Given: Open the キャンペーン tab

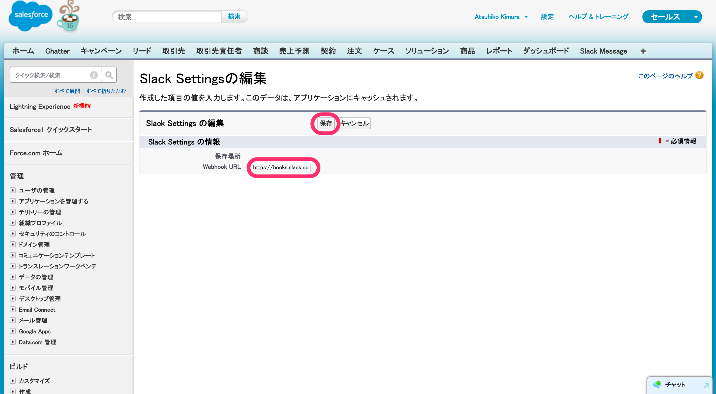Looking at the screenshot, I should [101, 51].
